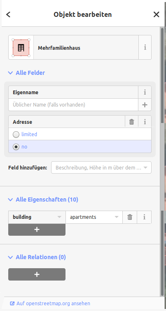
Task: Remove the building tag with trash icon
Action: click(130, 217)
